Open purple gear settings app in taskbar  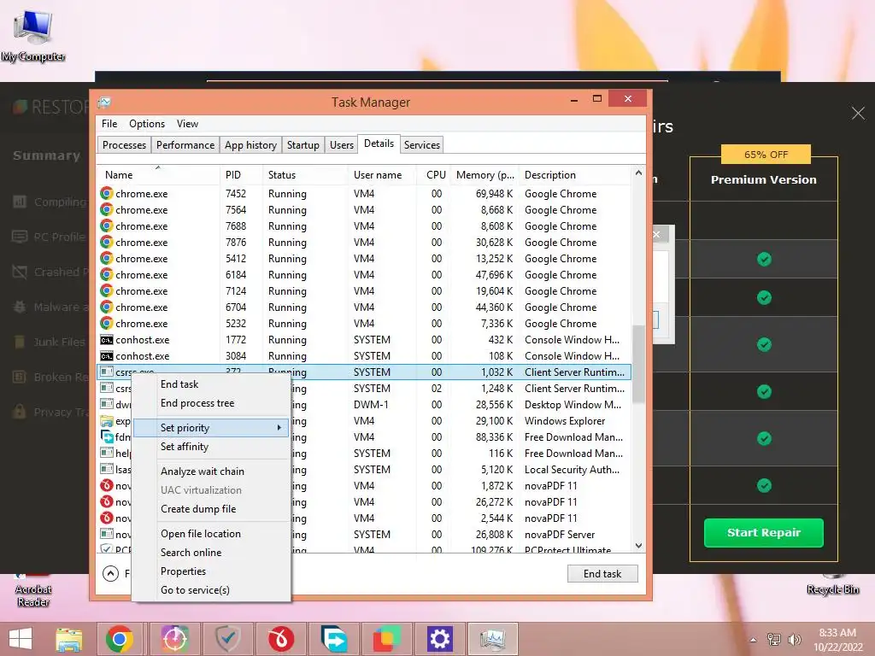click(440, 639)
